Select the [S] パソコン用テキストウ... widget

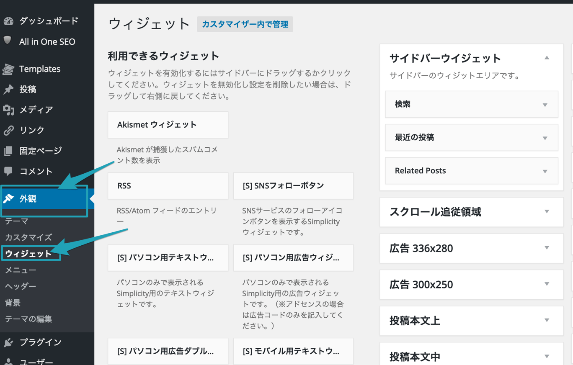coord(168,258)
